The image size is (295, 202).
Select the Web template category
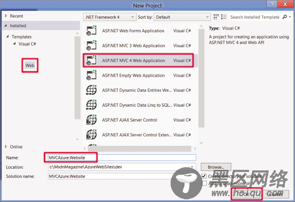[x=30, y=65]
